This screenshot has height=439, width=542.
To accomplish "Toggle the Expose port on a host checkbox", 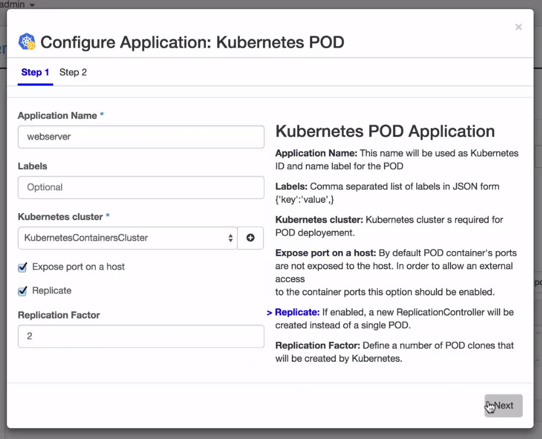I will [x=22, y=267].
